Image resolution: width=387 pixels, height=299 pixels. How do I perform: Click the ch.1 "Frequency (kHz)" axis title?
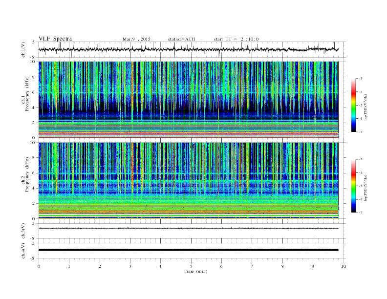27,94
